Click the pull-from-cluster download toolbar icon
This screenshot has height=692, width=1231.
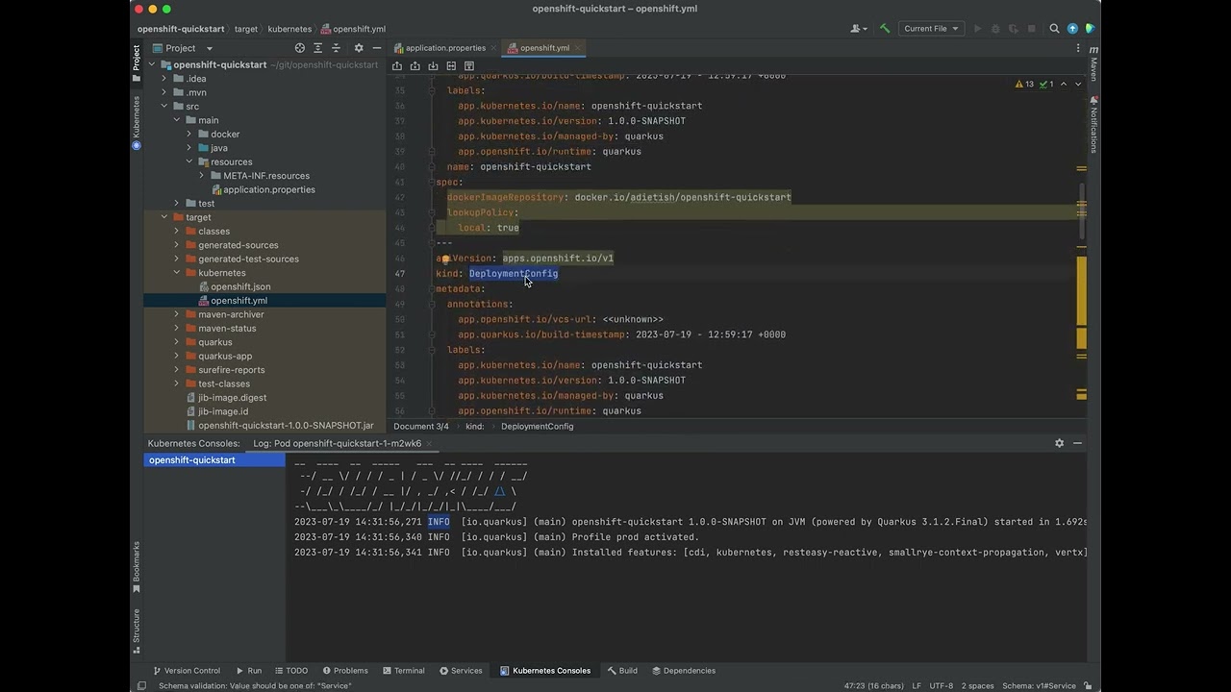pos(433,66)
